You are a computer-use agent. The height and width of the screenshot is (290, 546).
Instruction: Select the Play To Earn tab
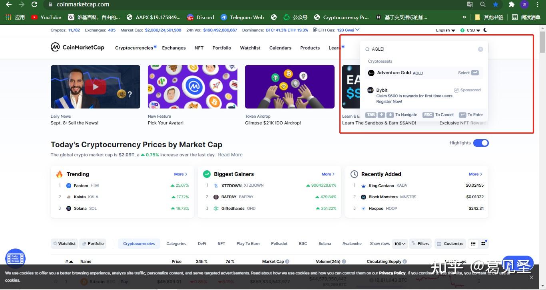248,243
